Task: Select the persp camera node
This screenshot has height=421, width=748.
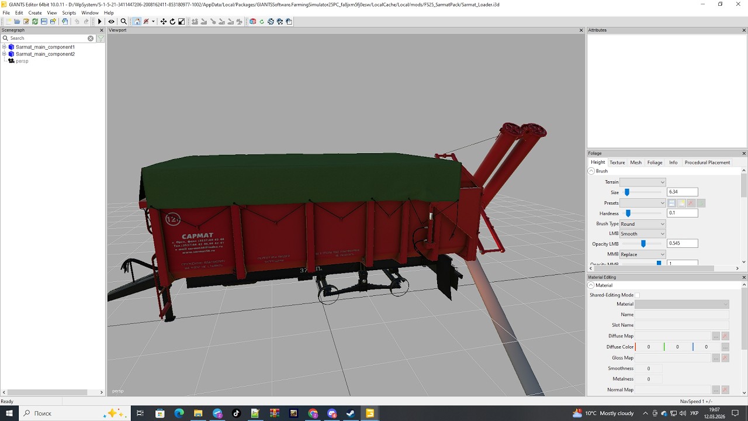Action: (22, 61)
